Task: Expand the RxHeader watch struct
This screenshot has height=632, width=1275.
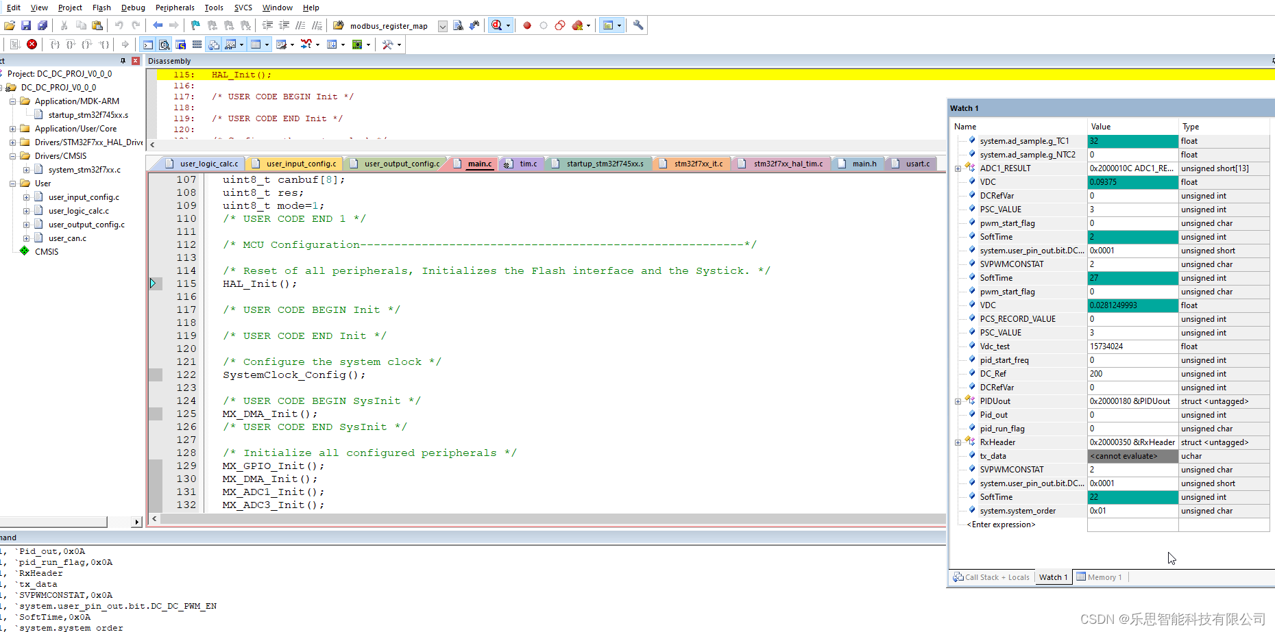Action: [x=958, y=442]
